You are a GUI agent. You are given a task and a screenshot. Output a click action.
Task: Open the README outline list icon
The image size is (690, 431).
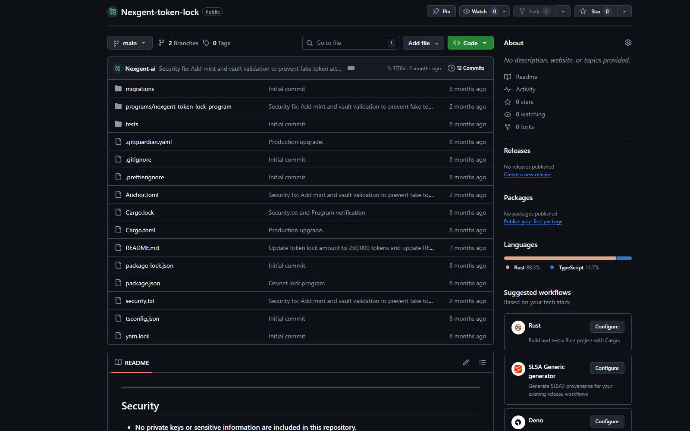coord(483,362)
